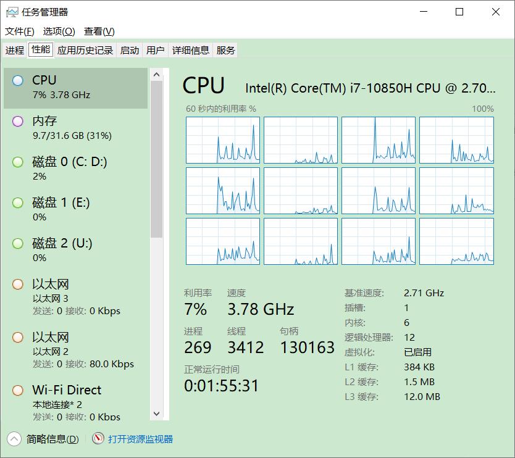
Task: Click the 磁盘 0 (C: D:) disk icon
Action: pos(18,162)
